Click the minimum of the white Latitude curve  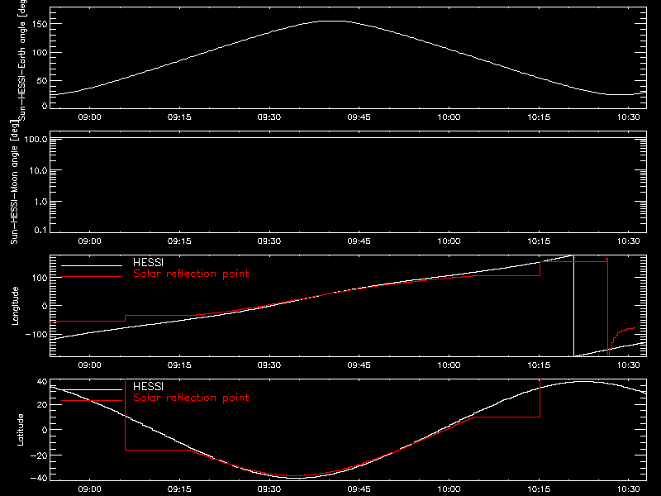[x=297, y=478]
